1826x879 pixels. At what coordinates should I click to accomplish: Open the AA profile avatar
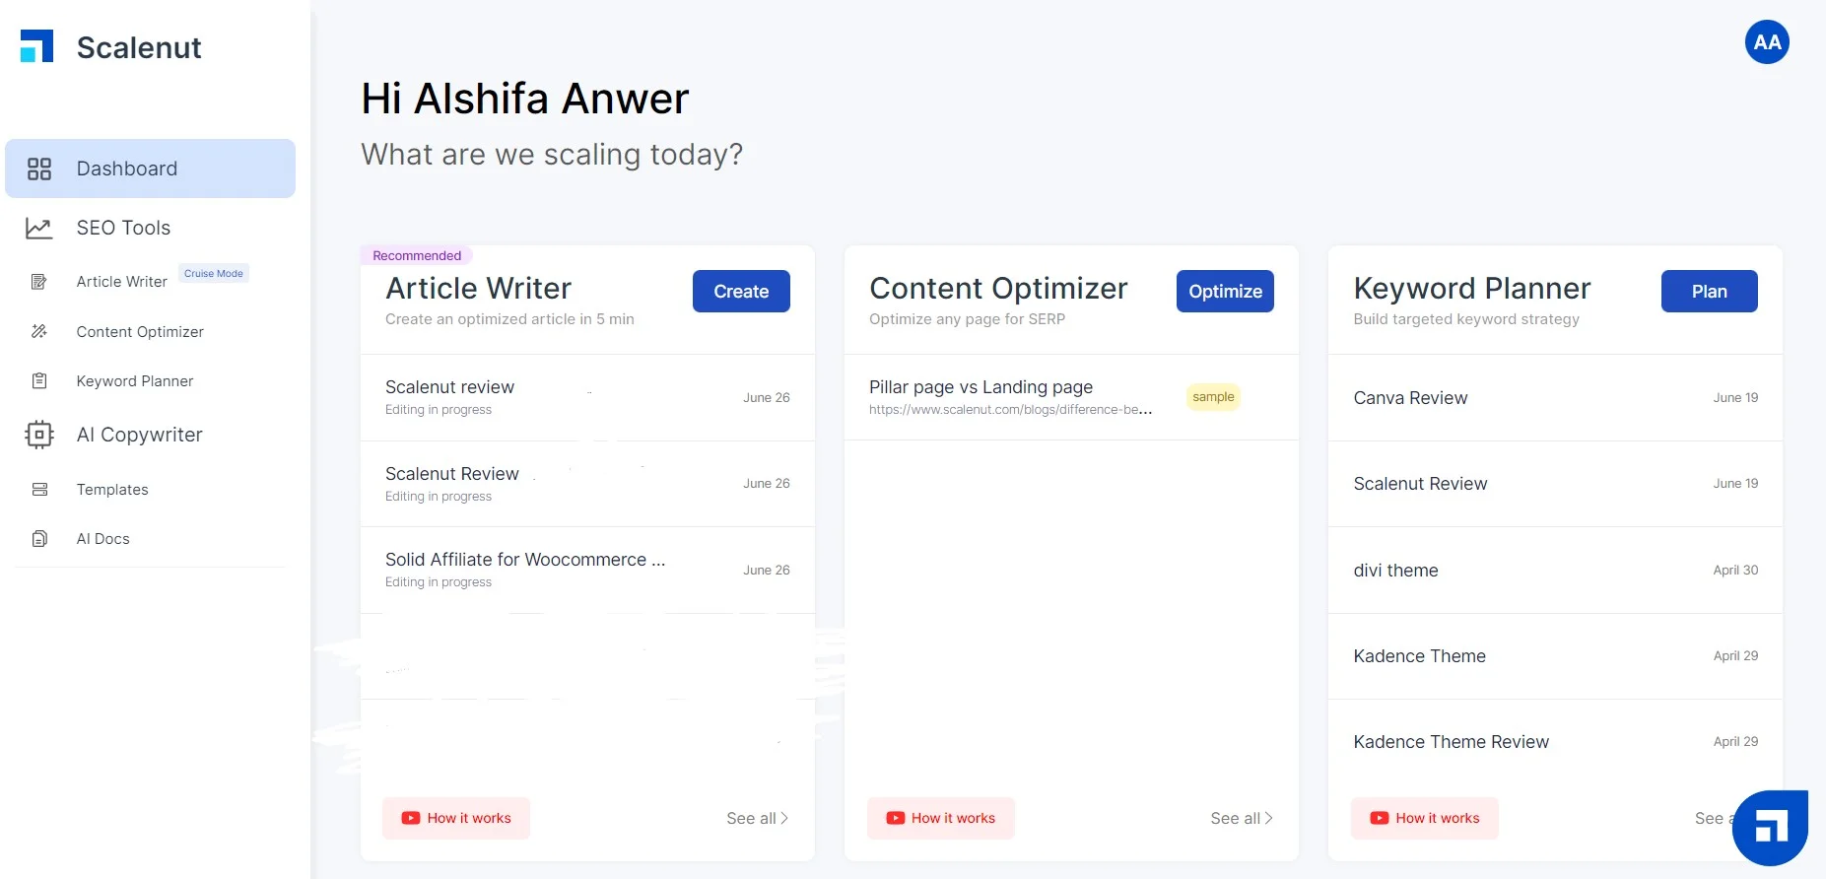pos(1767,41)
